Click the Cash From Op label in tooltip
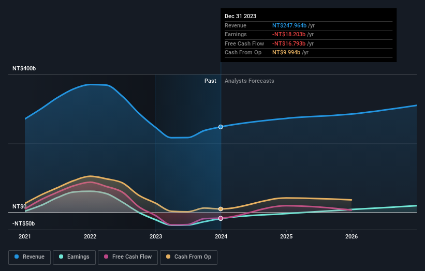The image size is (425, 271). 243,53
